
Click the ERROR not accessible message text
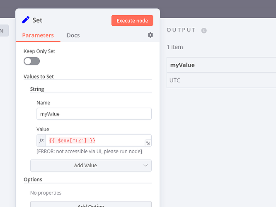tap(89, 152)
